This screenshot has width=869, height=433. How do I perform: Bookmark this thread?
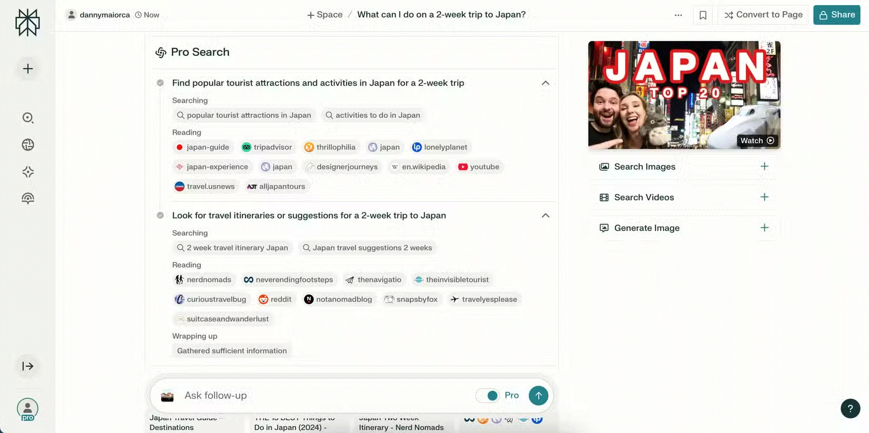[x=703, y=15]
